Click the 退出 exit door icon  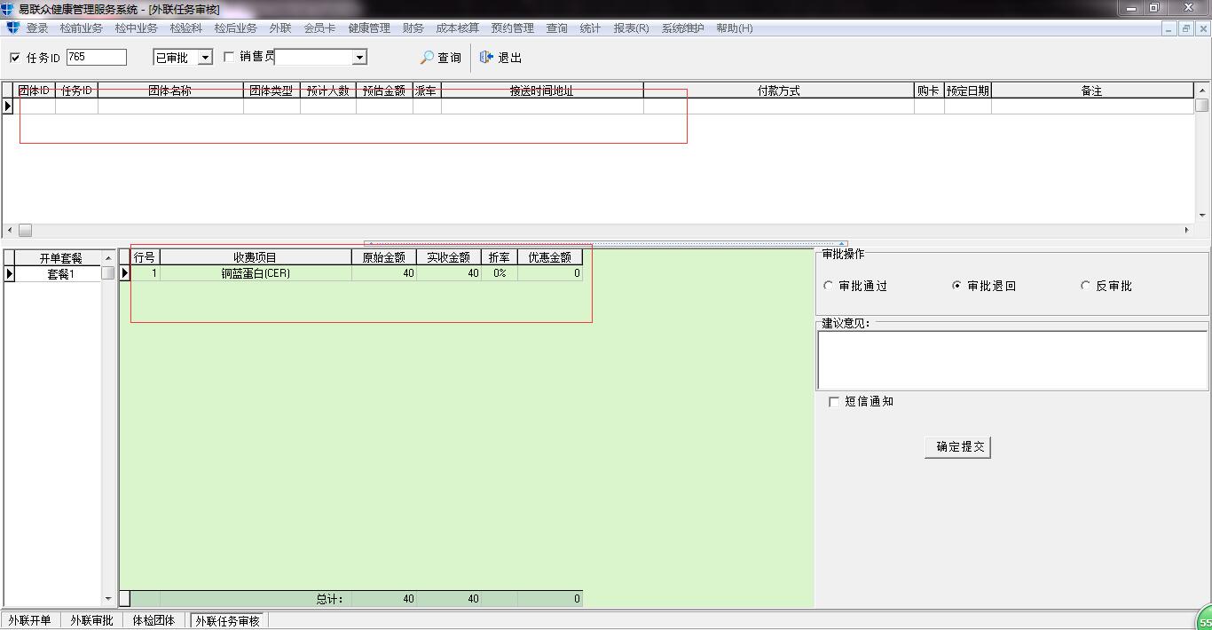pyautogui.click(x=486, y=58)
